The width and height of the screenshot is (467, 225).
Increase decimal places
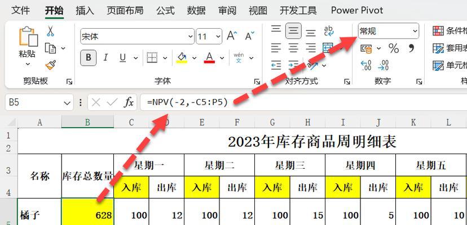[365, 65]
